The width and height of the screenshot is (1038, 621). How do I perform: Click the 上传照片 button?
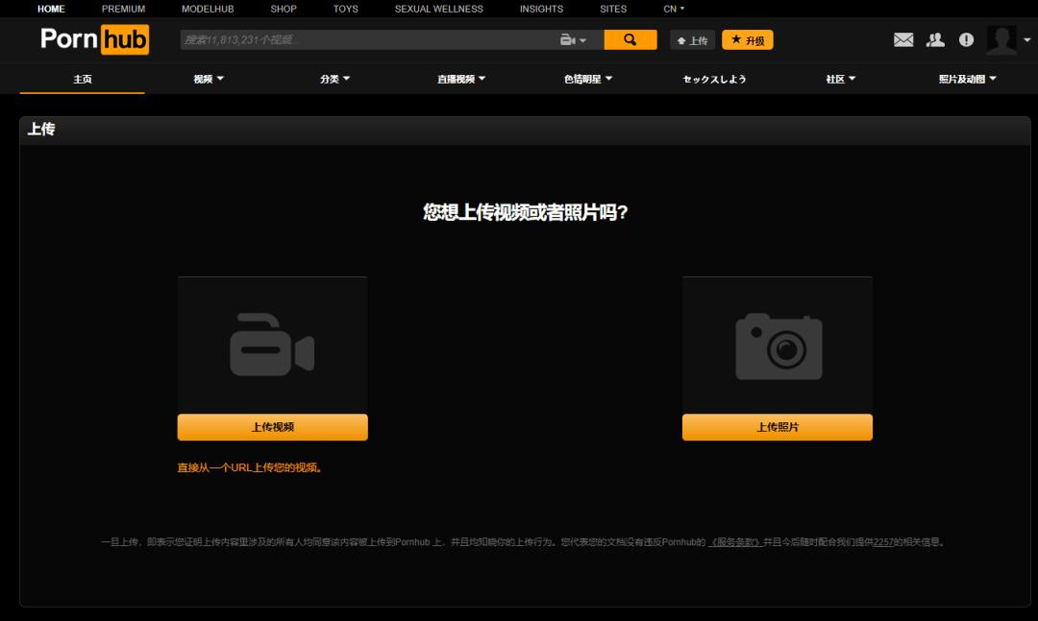(777, 426)
